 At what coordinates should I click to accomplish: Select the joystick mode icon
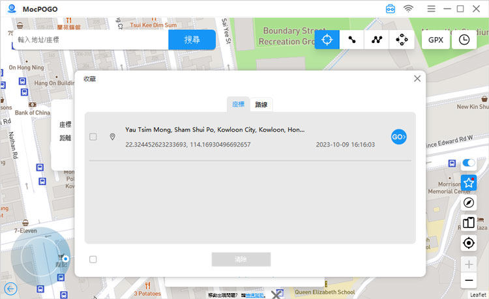point(402,40)
